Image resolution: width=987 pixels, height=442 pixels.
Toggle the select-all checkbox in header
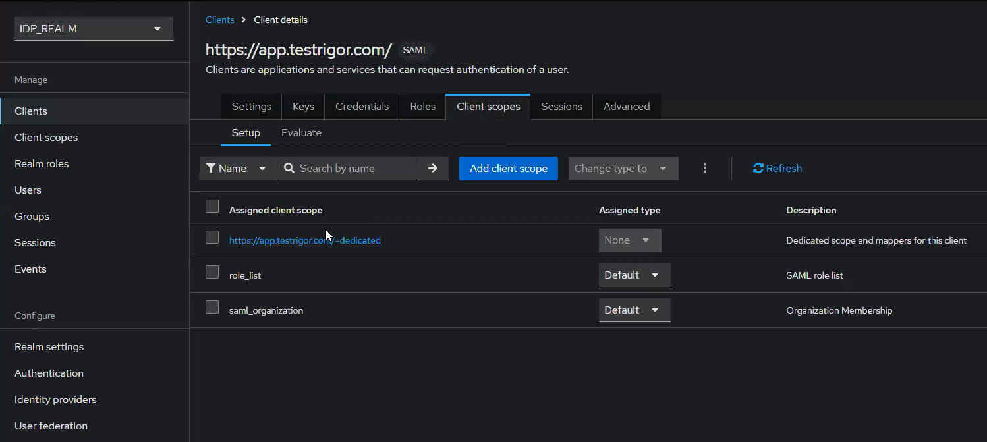click(x=212, y=206)
